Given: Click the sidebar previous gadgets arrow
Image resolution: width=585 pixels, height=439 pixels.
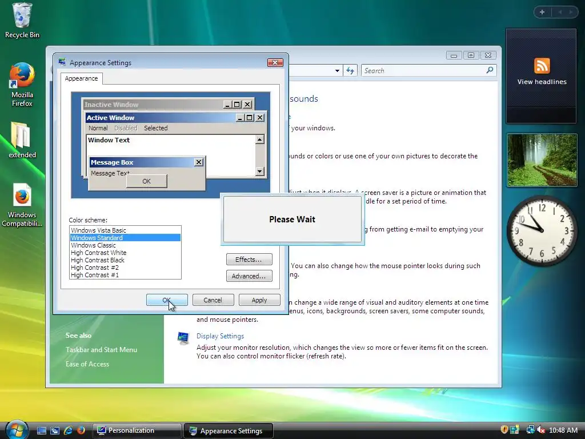Looking at the screenshot, I should [560, 12].
